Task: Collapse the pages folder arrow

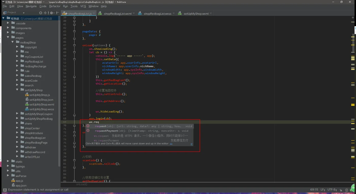Action: point(8,38)
